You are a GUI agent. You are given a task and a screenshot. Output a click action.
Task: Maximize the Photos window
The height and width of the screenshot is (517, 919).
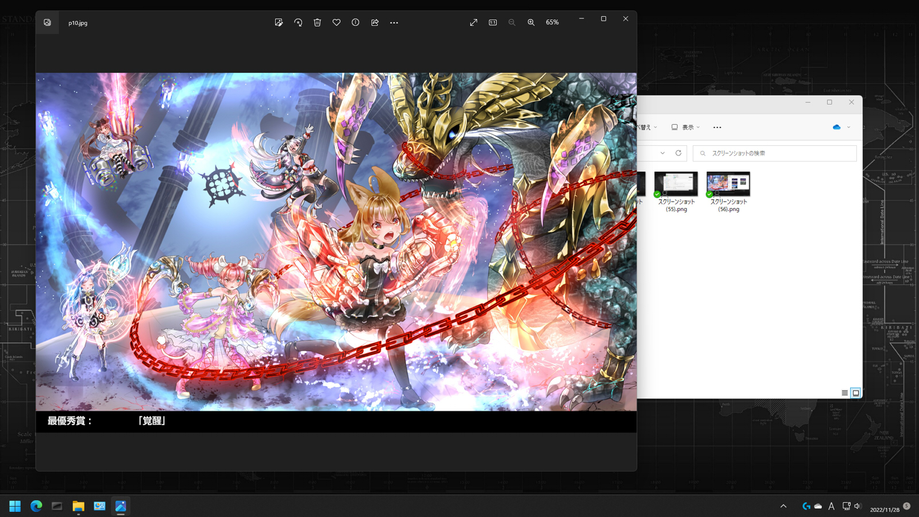coord(604,19)
